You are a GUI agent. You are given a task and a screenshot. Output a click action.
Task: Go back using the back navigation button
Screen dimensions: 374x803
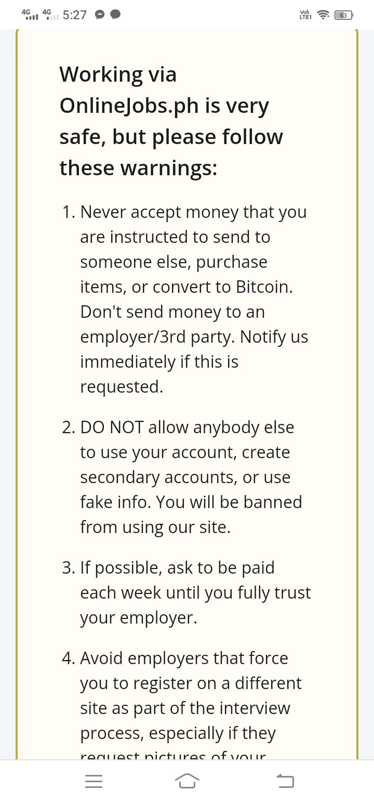click(x=285, y=781)
